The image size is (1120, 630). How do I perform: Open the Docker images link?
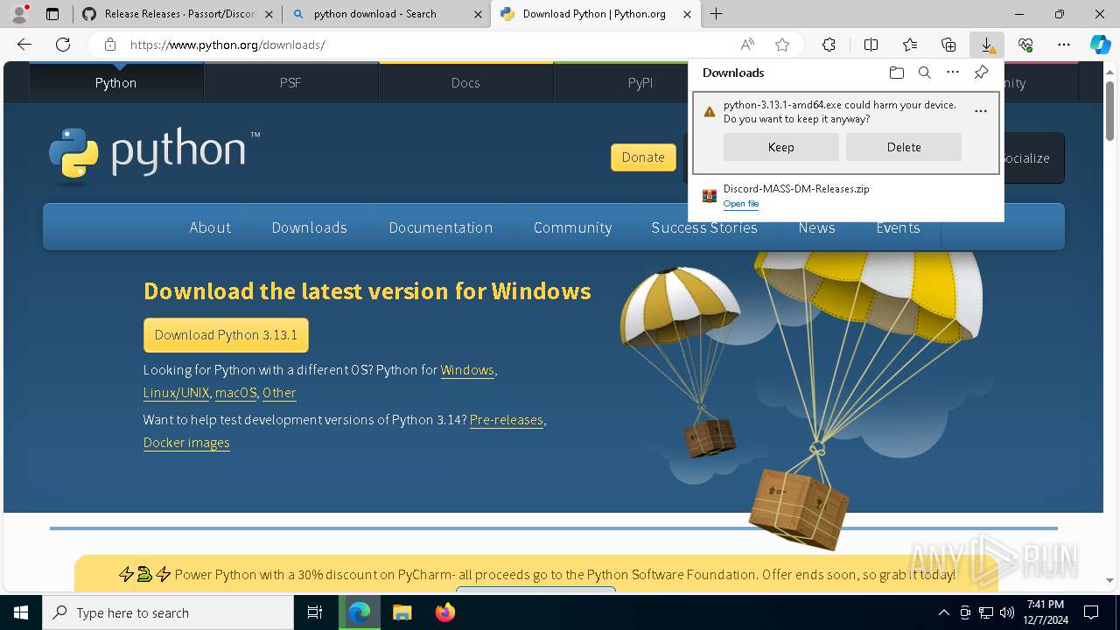point(186,443)
